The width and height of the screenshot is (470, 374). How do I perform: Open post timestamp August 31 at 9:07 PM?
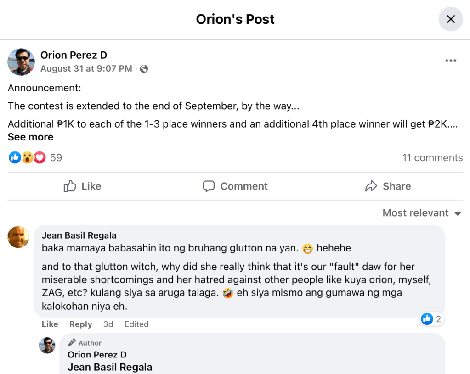pyautogui.click(x=86, y=69)
